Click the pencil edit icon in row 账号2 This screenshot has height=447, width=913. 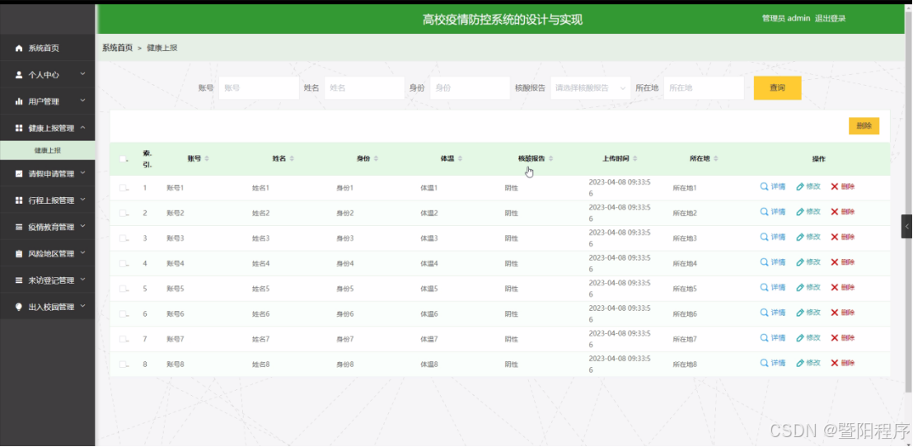[800, 212]
